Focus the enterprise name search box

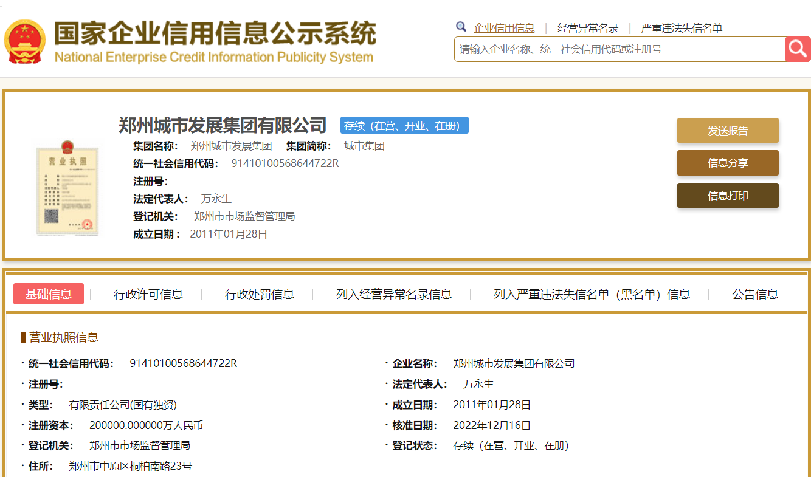point(619,49)
